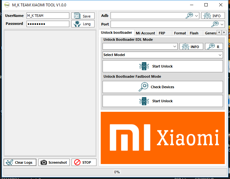
Task: Click the Screenshot button
Action: coord(54,162)
